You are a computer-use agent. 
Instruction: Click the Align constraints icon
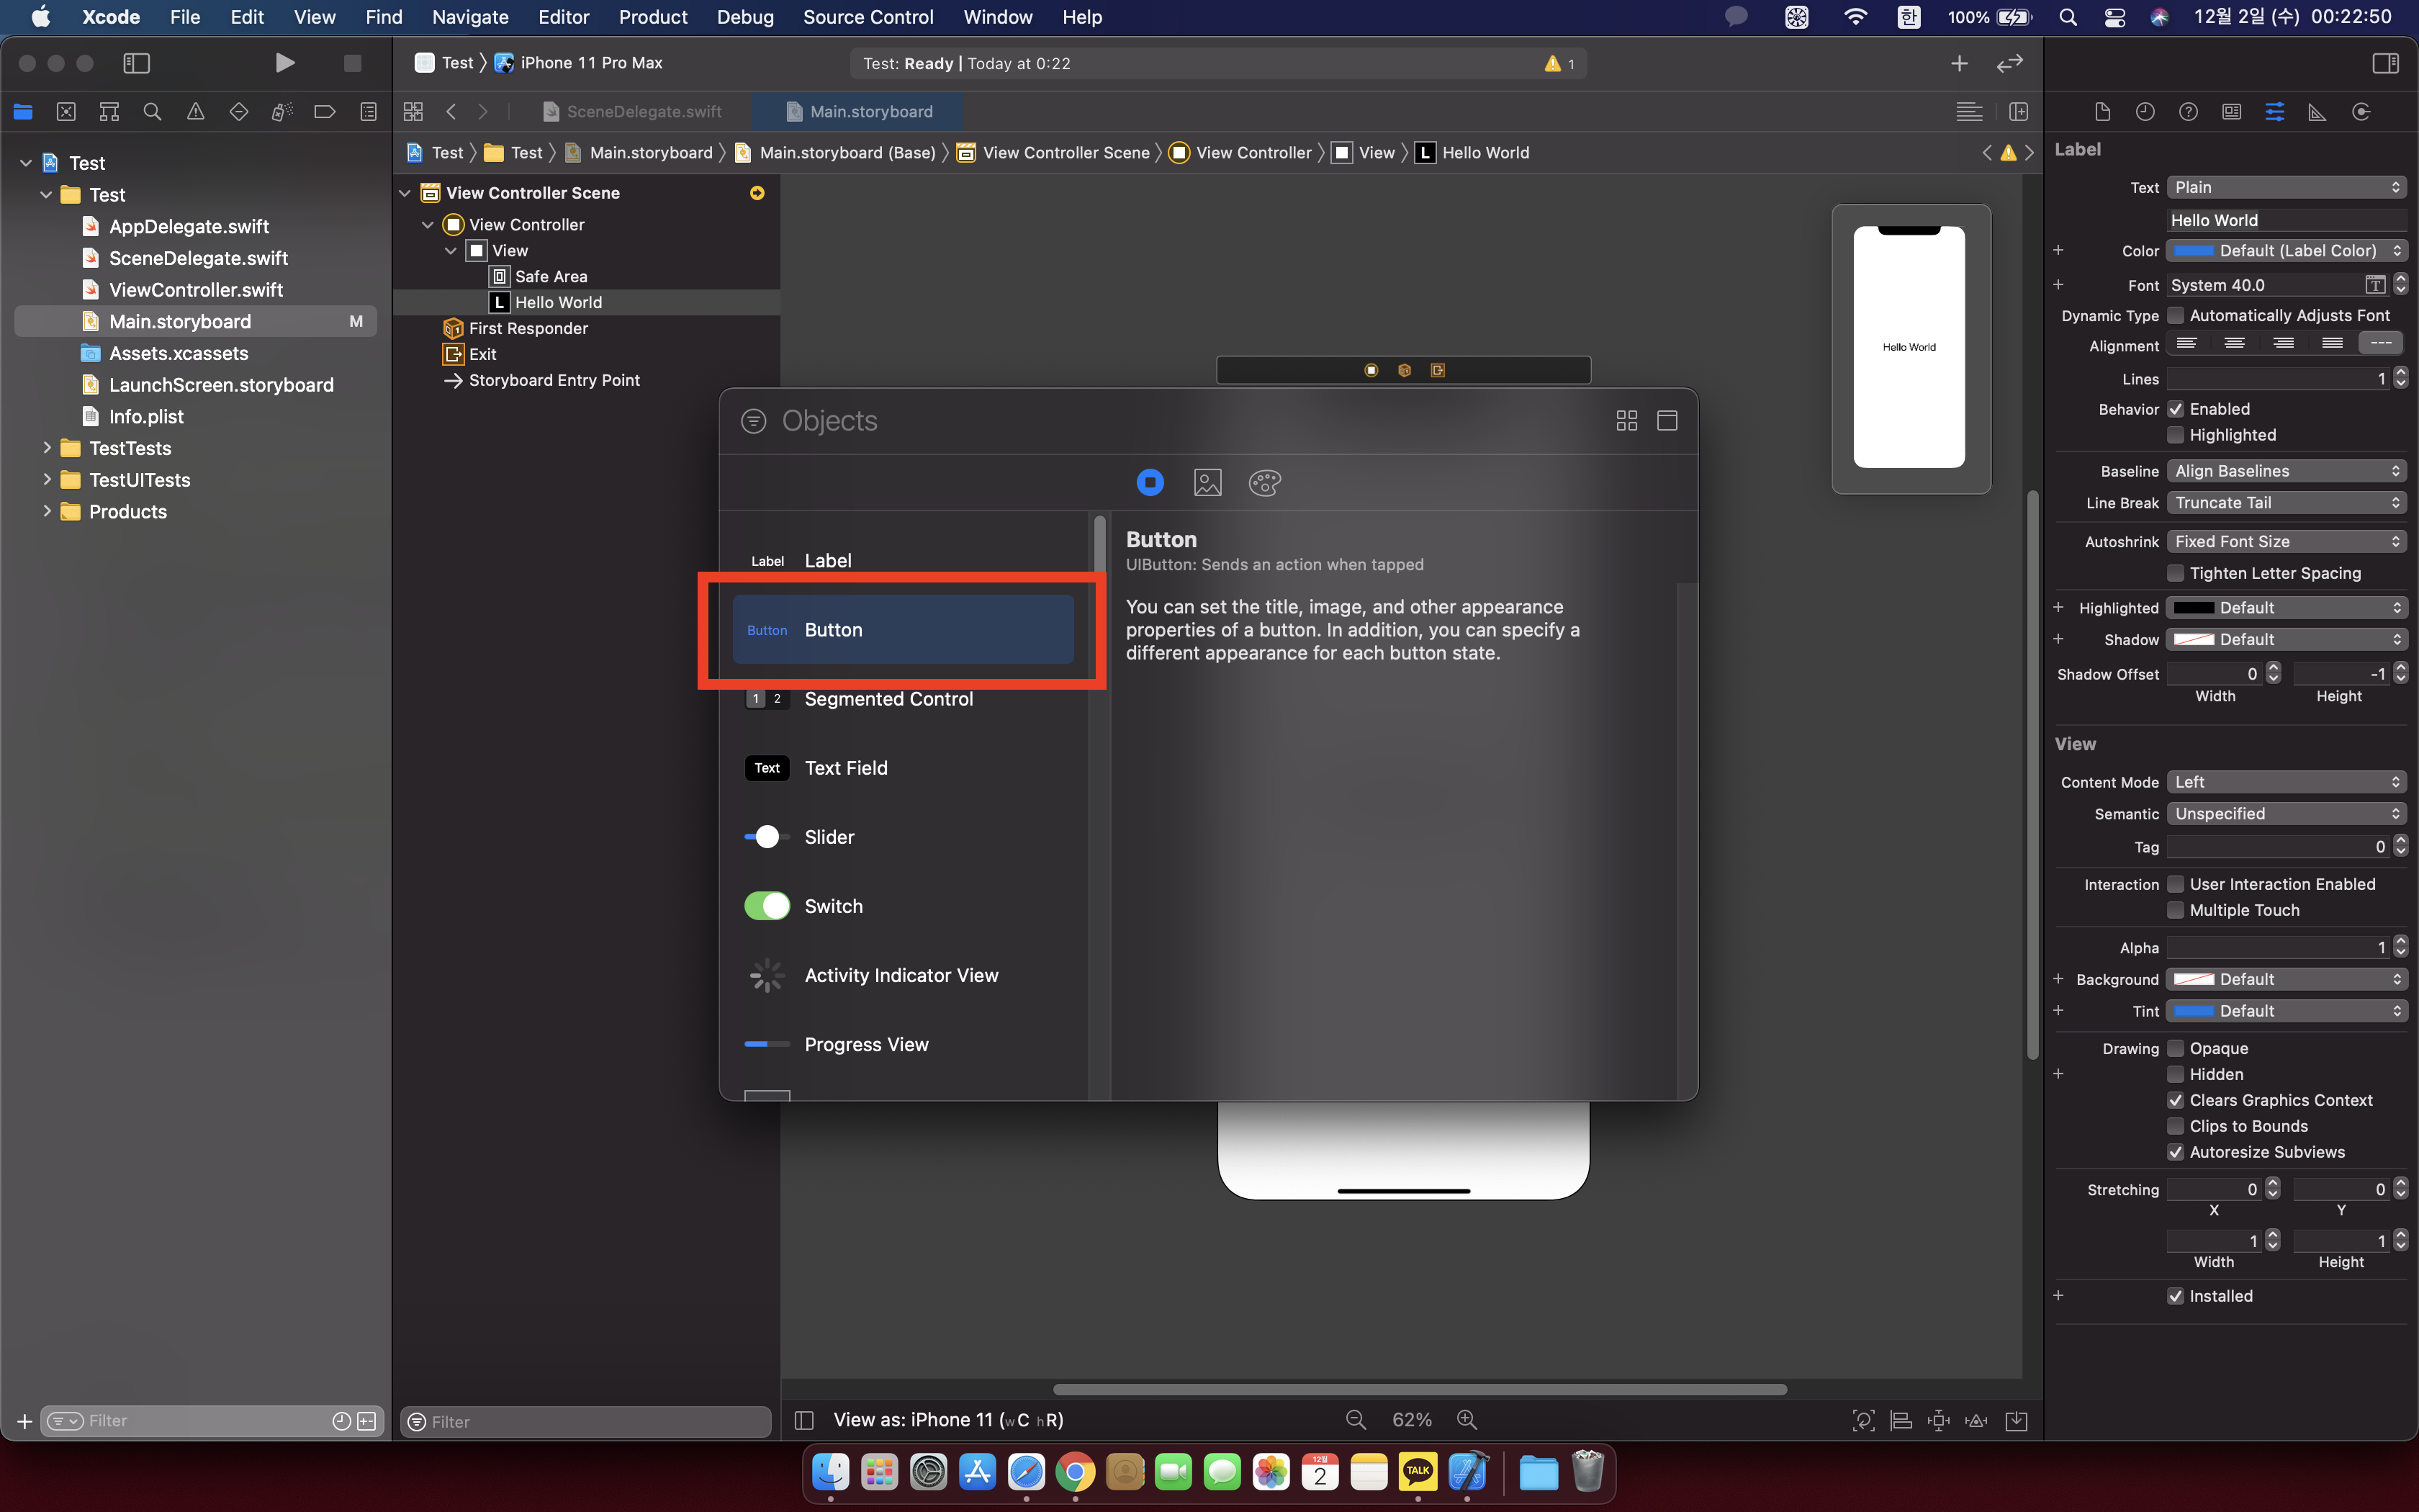point(1901,1421)
